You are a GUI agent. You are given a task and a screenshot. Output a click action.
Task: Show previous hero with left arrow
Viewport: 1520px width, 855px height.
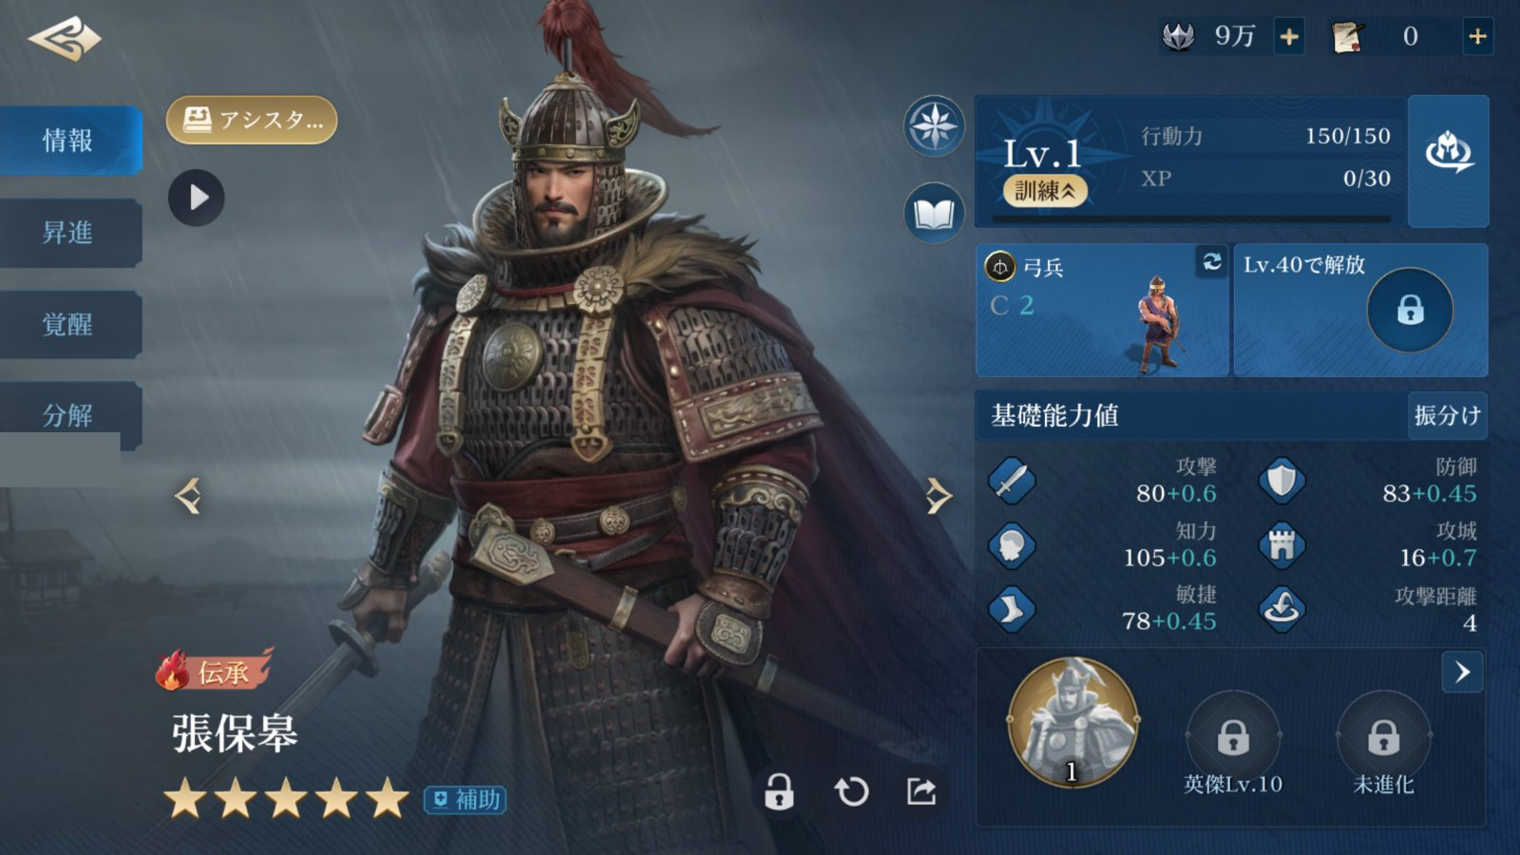(188, 495)
